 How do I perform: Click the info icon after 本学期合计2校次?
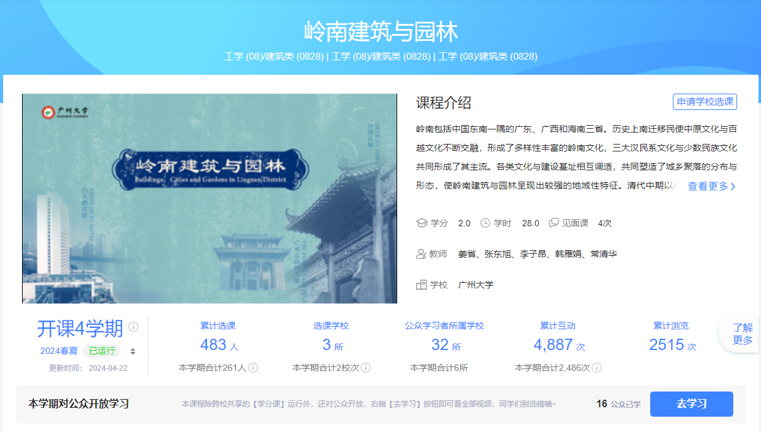coord(366,368)
